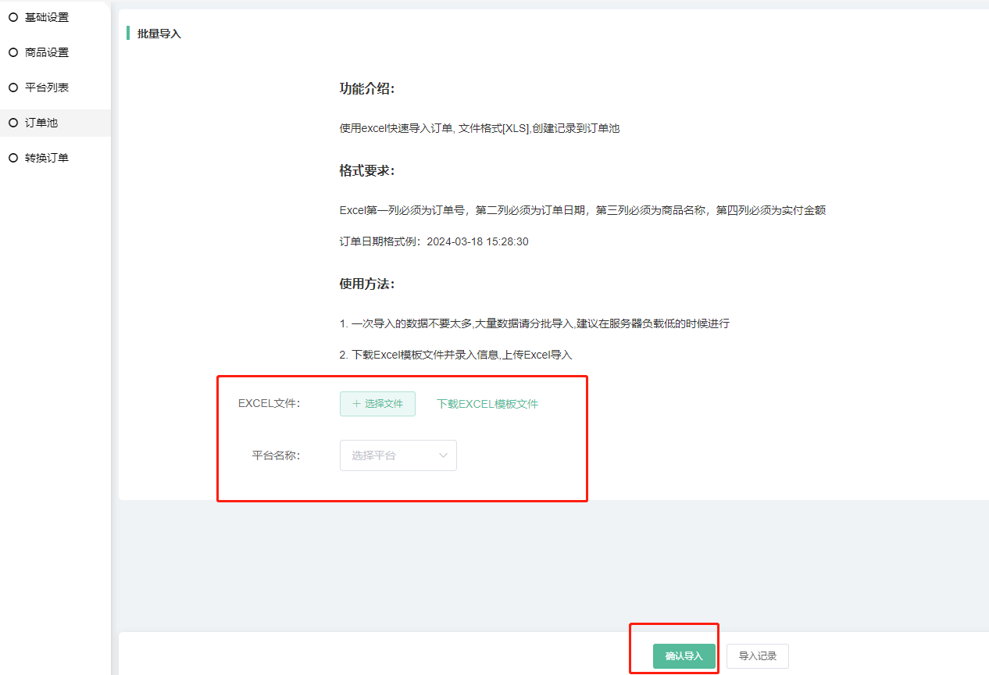989x675 pixels.
Task: Click the circle icon beside 转换订单
Action: pyautogui.click(x=12, y=158)
